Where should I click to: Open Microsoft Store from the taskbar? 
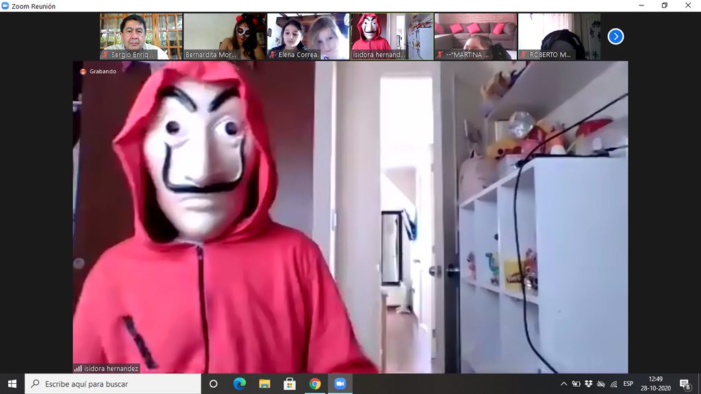coord(290,384)
